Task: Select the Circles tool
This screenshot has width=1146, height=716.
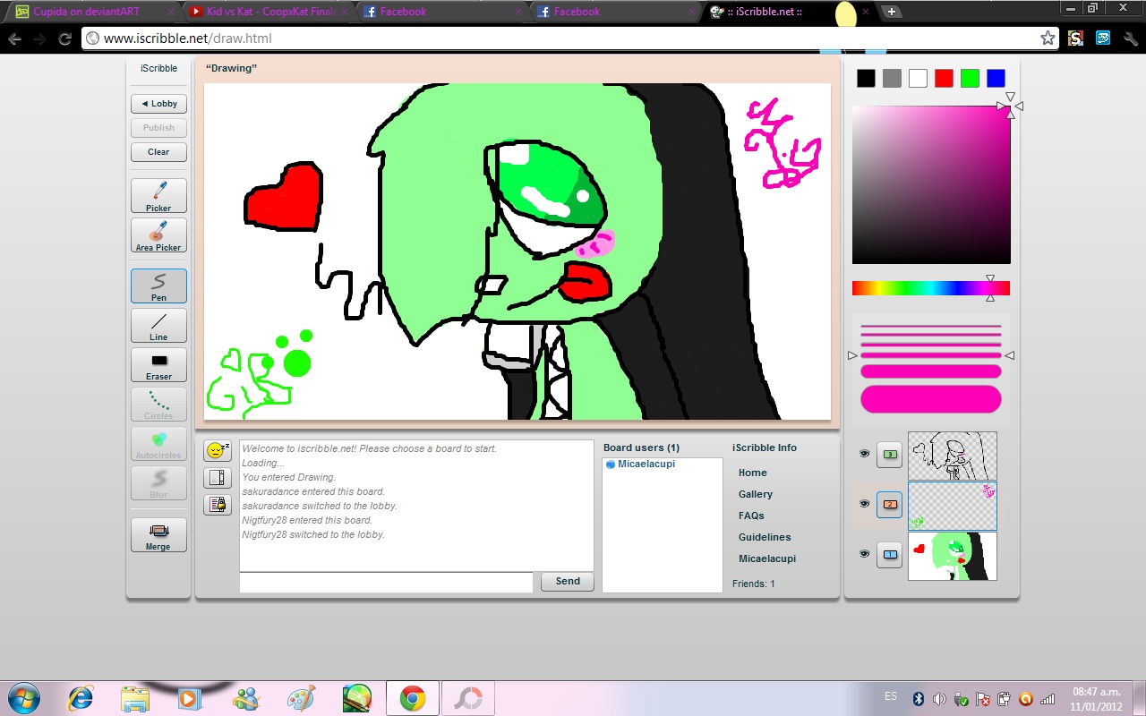Action: click(x=158, y=405)
